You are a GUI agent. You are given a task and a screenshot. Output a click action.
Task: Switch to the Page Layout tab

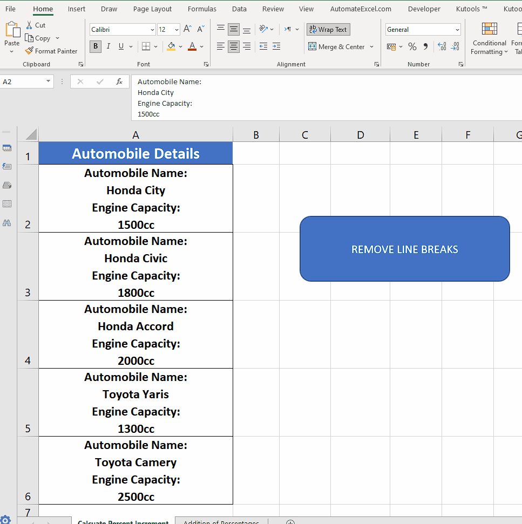[x=152, y=9]
